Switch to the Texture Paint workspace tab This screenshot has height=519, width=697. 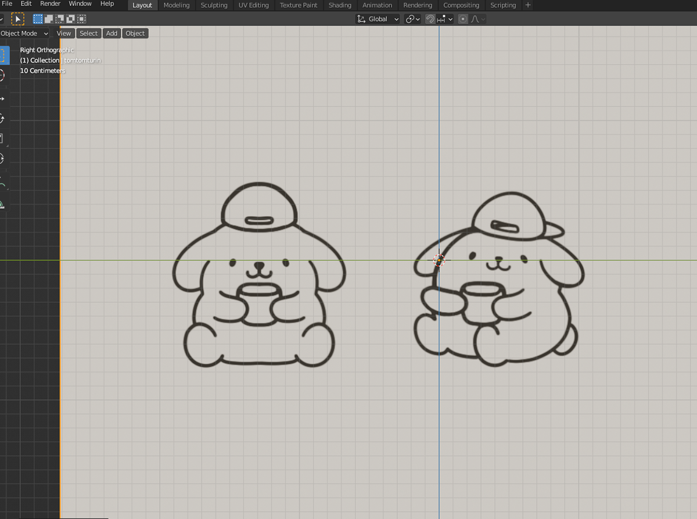(x=299, y=5)
